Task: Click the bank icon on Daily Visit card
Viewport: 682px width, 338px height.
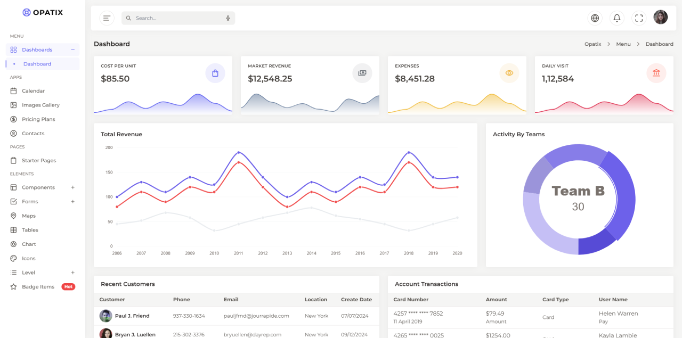Action: tap(656, 73)
